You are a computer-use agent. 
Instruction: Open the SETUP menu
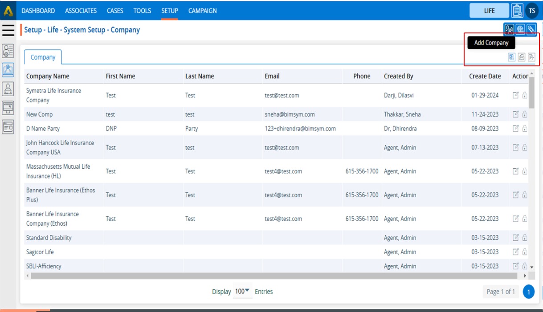point(169,11)
